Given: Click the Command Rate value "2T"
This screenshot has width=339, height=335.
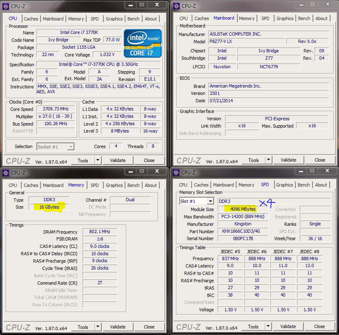Looking at the screenshot, I should click(x=100, y=283).
